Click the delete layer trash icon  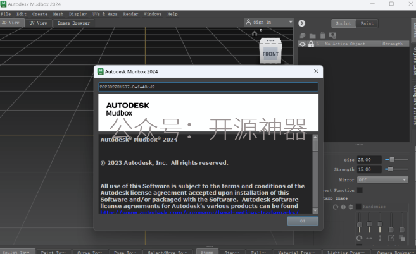click(x=322, y=35)
